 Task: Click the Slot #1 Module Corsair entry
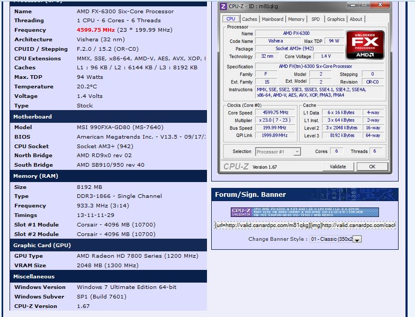[116, 224]
